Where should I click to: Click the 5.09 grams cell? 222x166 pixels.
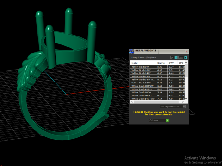coord(162,67)
